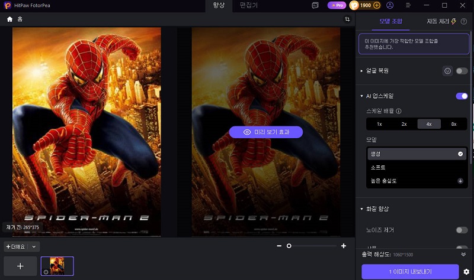Screen dimensions: 474x280
Task: Click the 모델 label text
Action: (x=371, y=140)
